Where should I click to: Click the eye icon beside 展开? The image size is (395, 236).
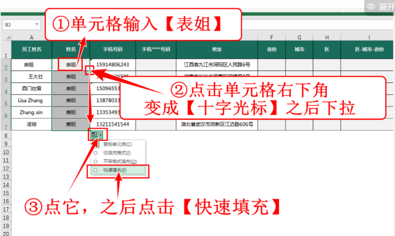371,6
